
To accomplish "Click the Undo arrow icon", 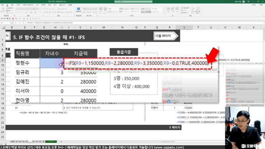I will pos(16,19).
